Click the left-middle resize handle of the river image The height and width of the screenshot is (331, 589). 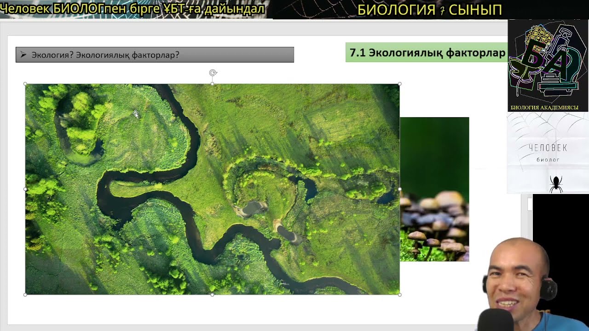point(25,189)
